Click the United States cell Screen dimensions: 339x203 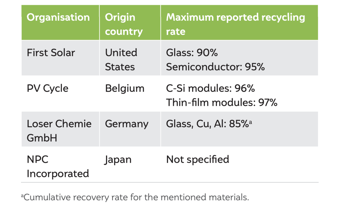121,60
